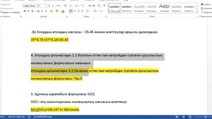Viewport: 212px width, 119px height.
Task: Click the multilevel list icon
Action: click(82, 6)
